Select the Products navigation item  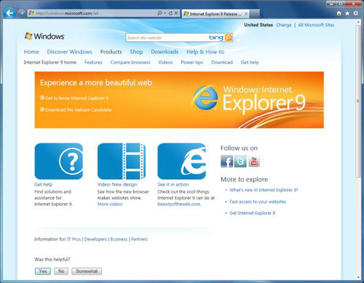tap(111, 52)
